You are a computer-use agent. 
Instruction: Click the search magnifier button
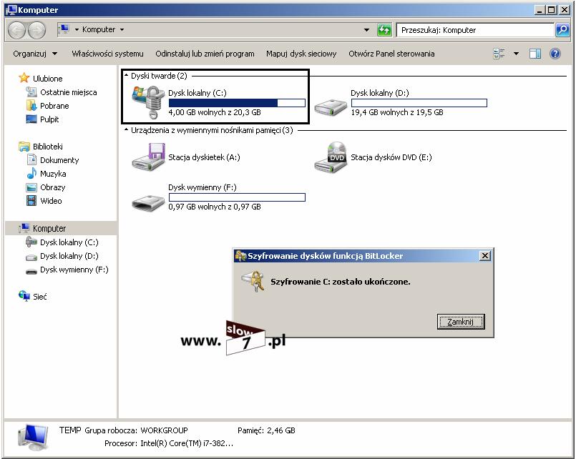click(562, 30)
